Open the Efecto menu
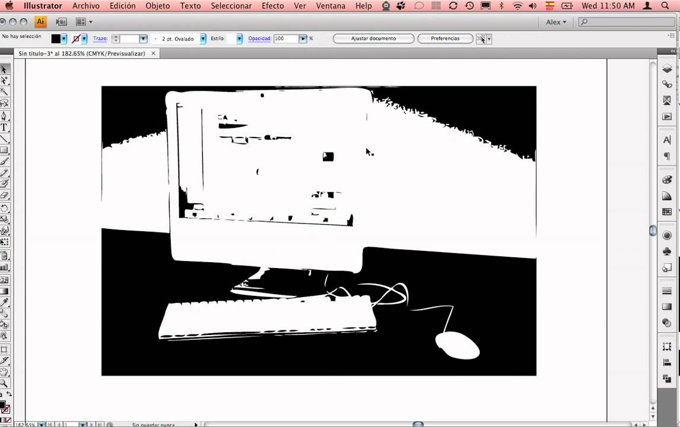The image size is (680, 427). click(x=273, y=6)
